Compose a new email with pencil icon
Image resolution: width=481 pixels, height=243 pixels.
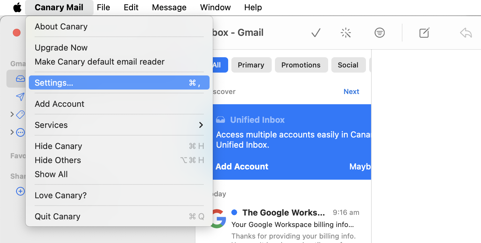tap(424, 33)
